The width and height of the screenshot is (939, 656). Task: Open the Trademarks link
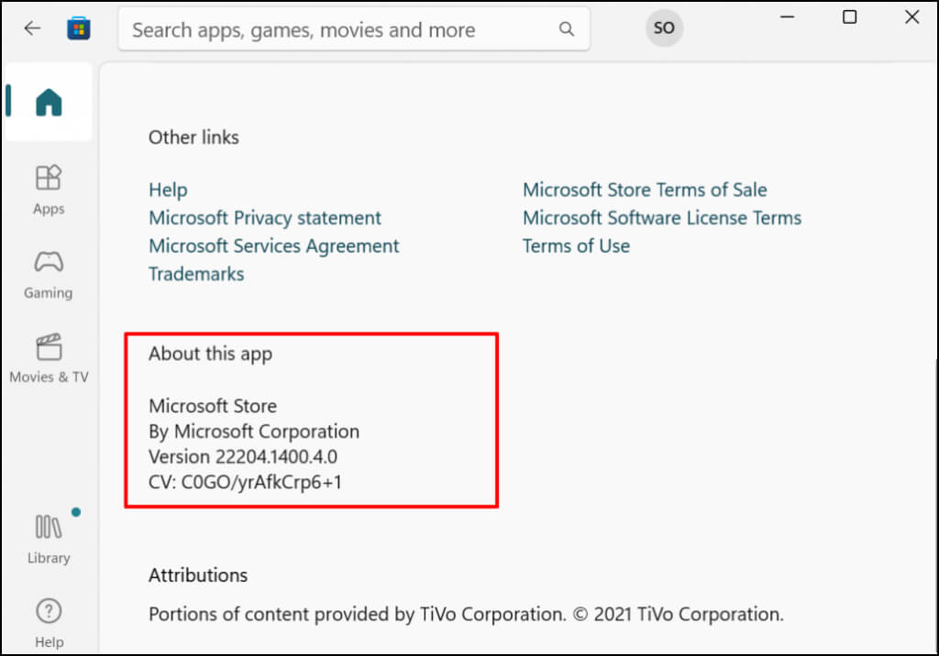196,274
